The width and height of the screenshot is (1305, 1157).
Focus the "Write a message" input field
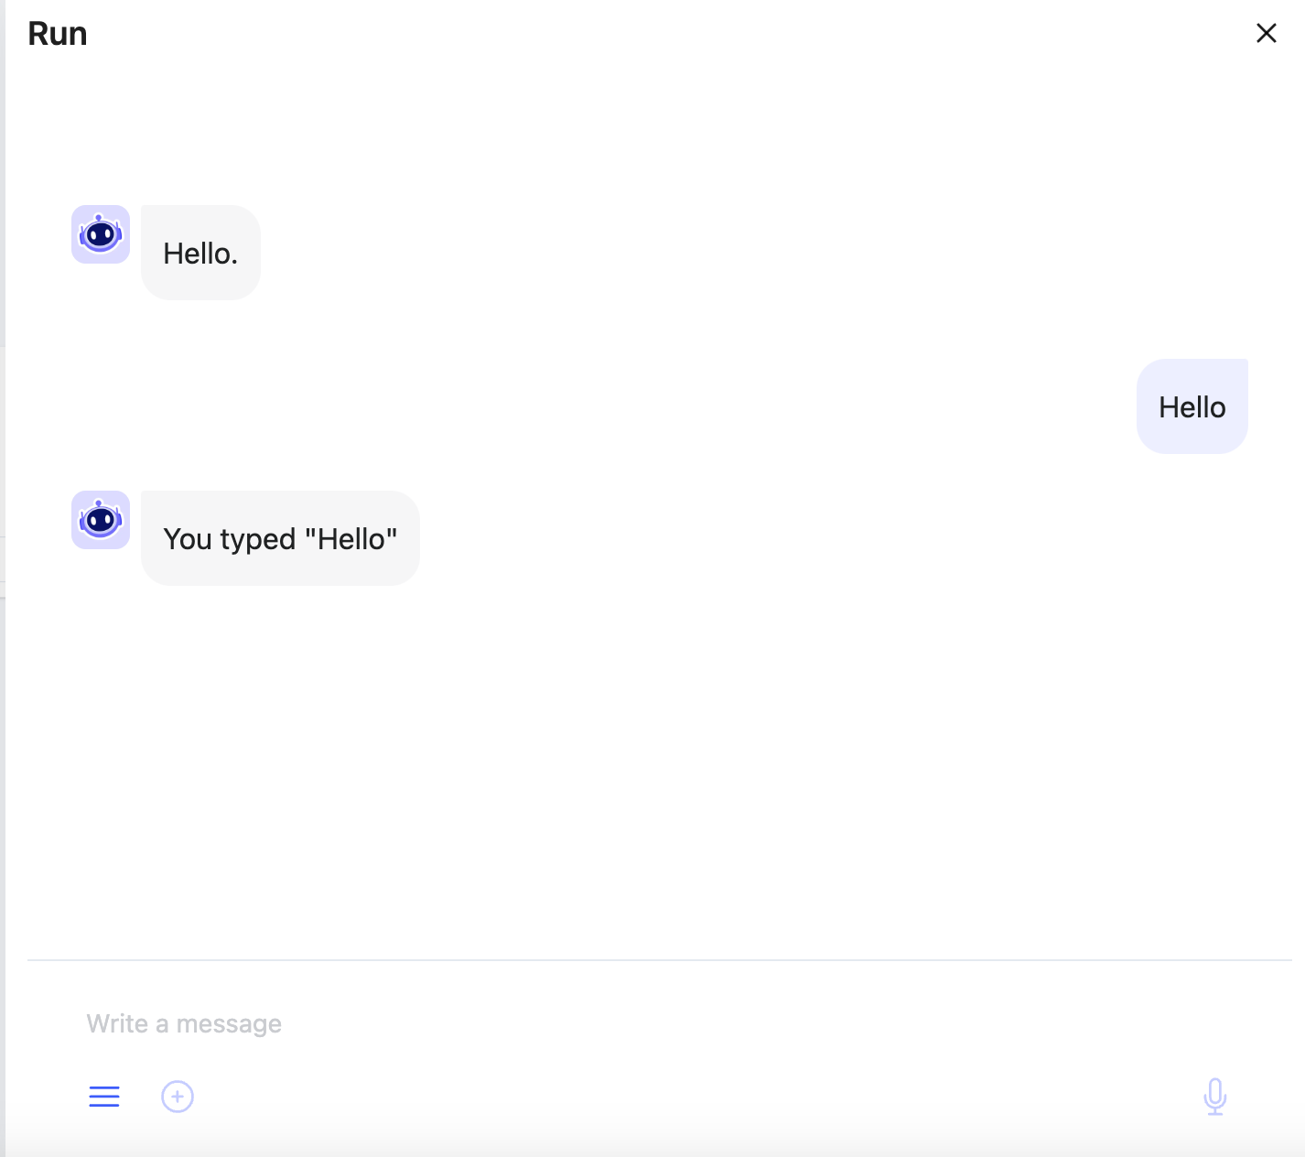[x=659, y=1023]
